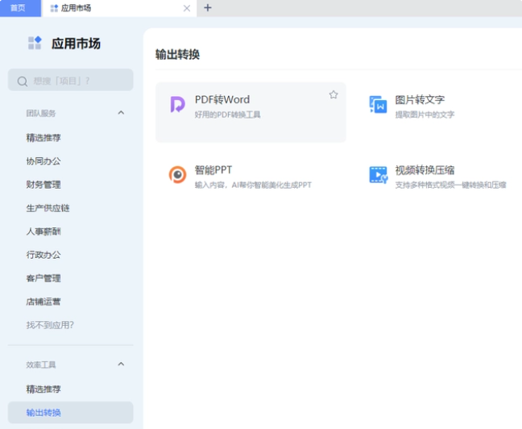Image resolution: width=522 pixels, height=429 pixels.
Task: Go to 人事薪酬 category
Action: coord(43,231)
